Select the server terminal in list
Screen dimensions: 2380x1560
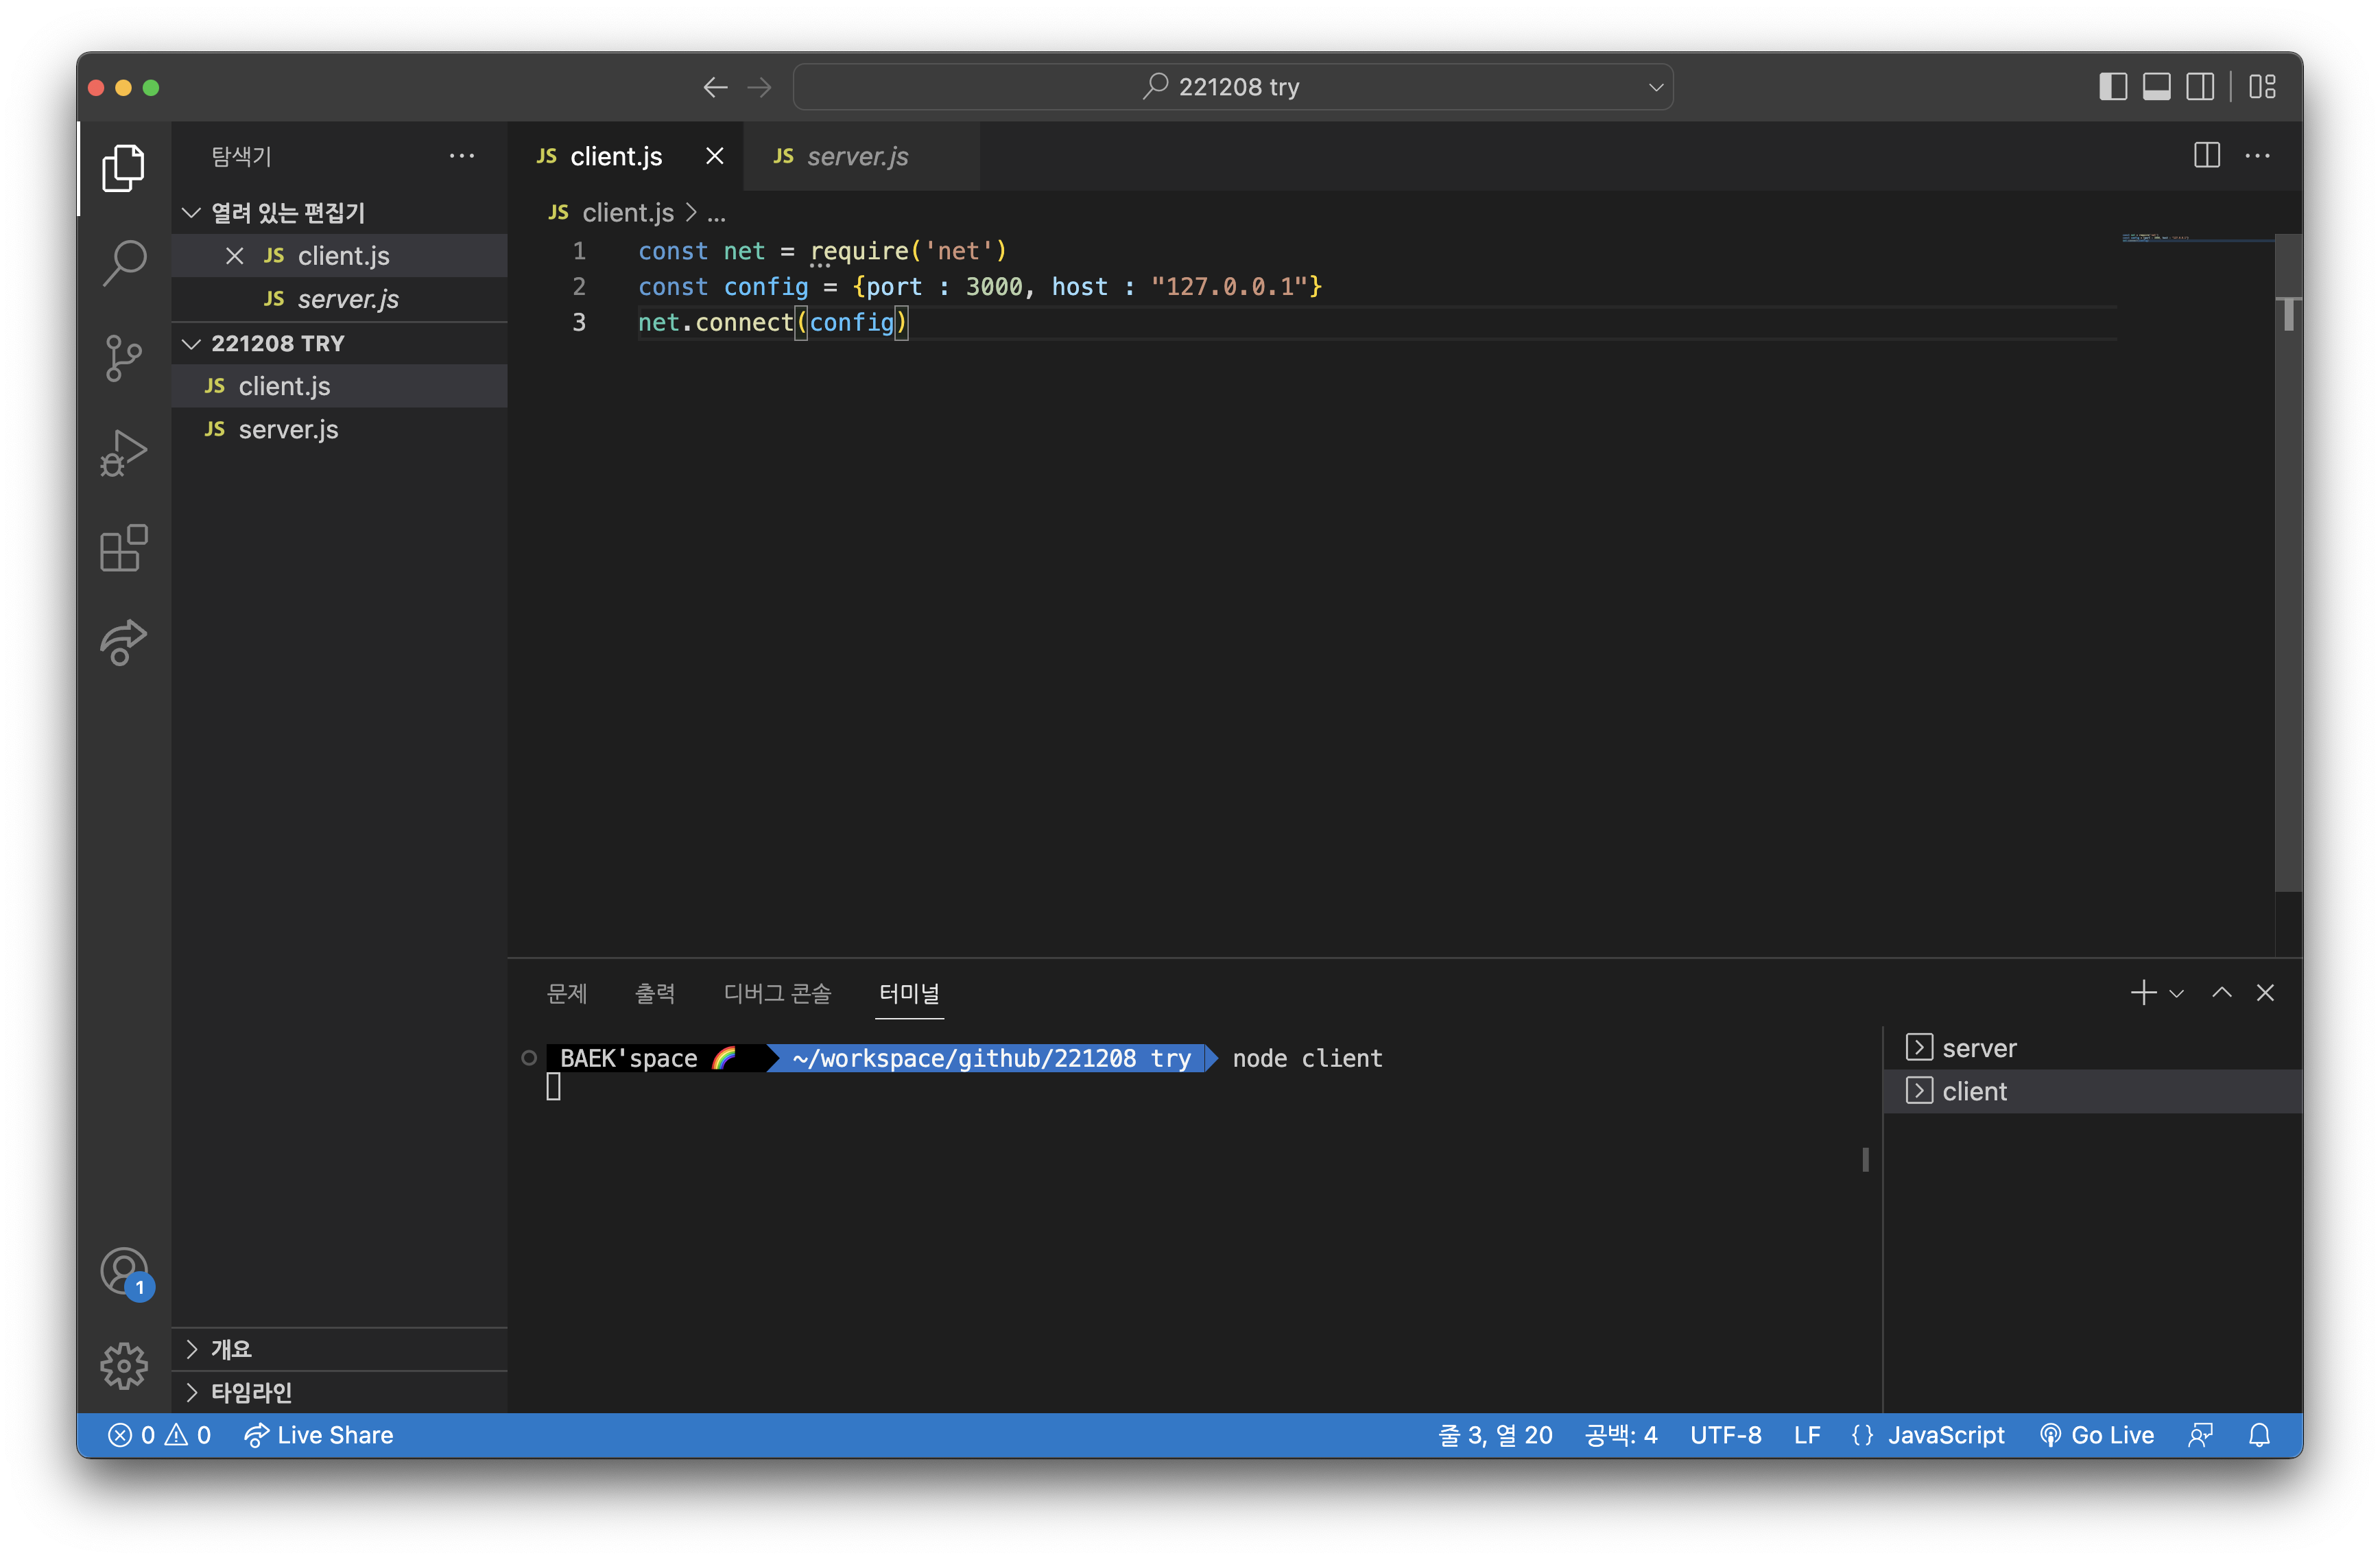click(x=1978, y=1048)
